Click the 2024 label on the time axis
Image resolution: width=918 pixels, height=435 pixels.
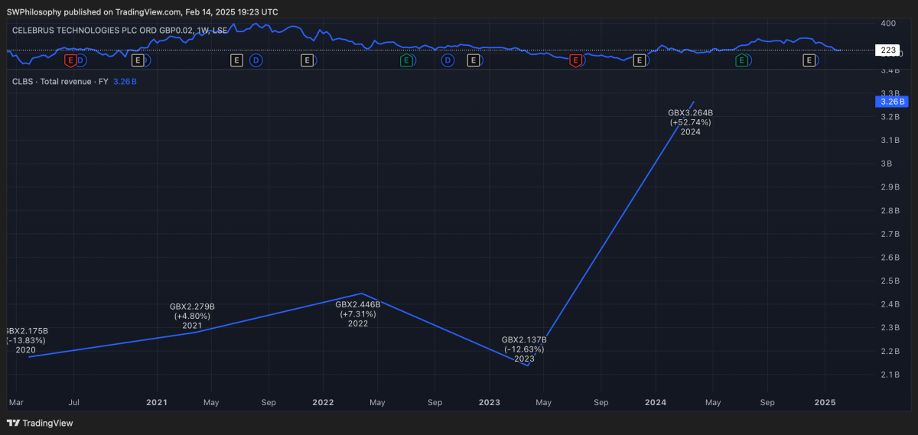point(656,401)
